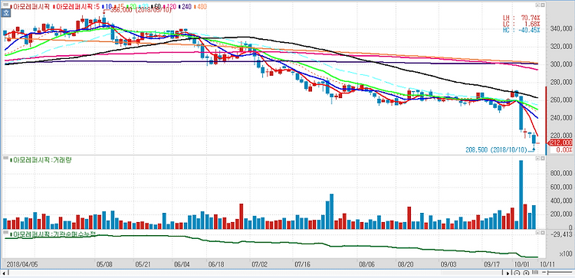This screenshot has height=278, width=575.
Task: Click the -29,413 net-buy value
Action: click(x=561, y=234)
